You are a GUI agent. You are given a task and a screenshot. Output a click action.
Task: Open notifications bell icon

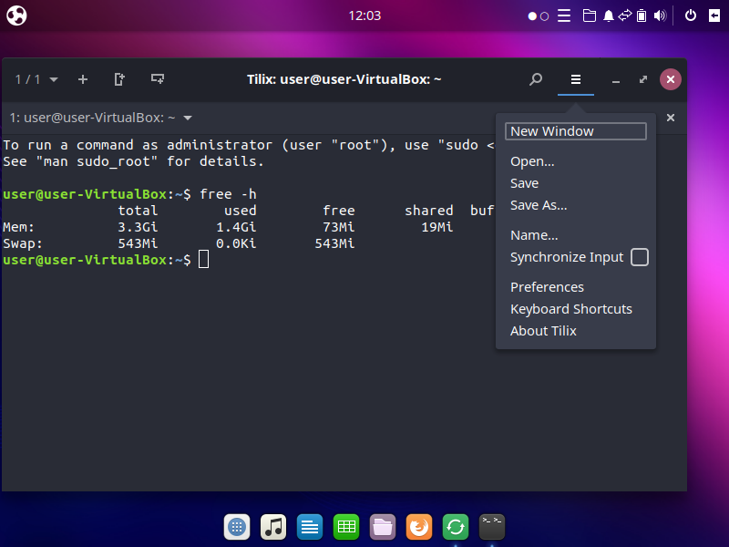click(x=608, y=15)
